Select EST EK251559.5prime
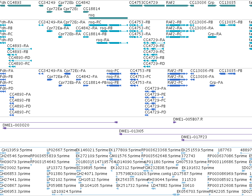The image size is (252, 196). tap(197, 150)
